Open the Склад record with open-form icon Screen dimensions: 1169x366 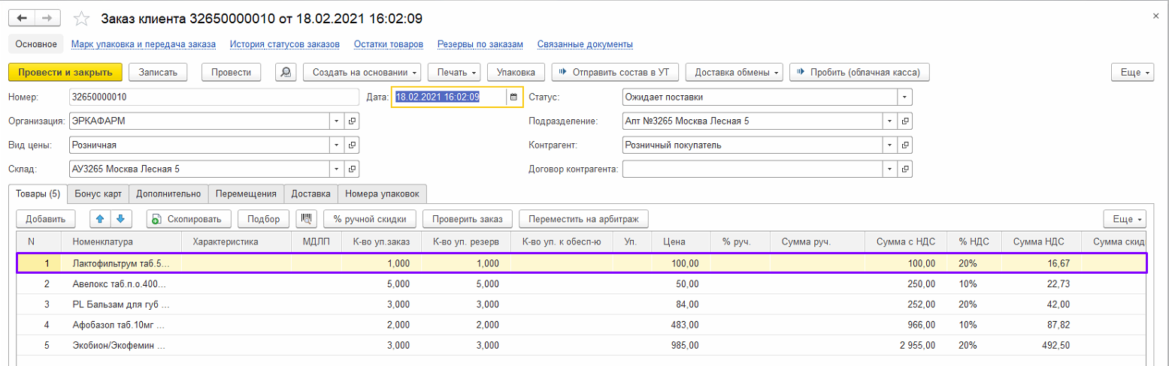click(351, 169)
